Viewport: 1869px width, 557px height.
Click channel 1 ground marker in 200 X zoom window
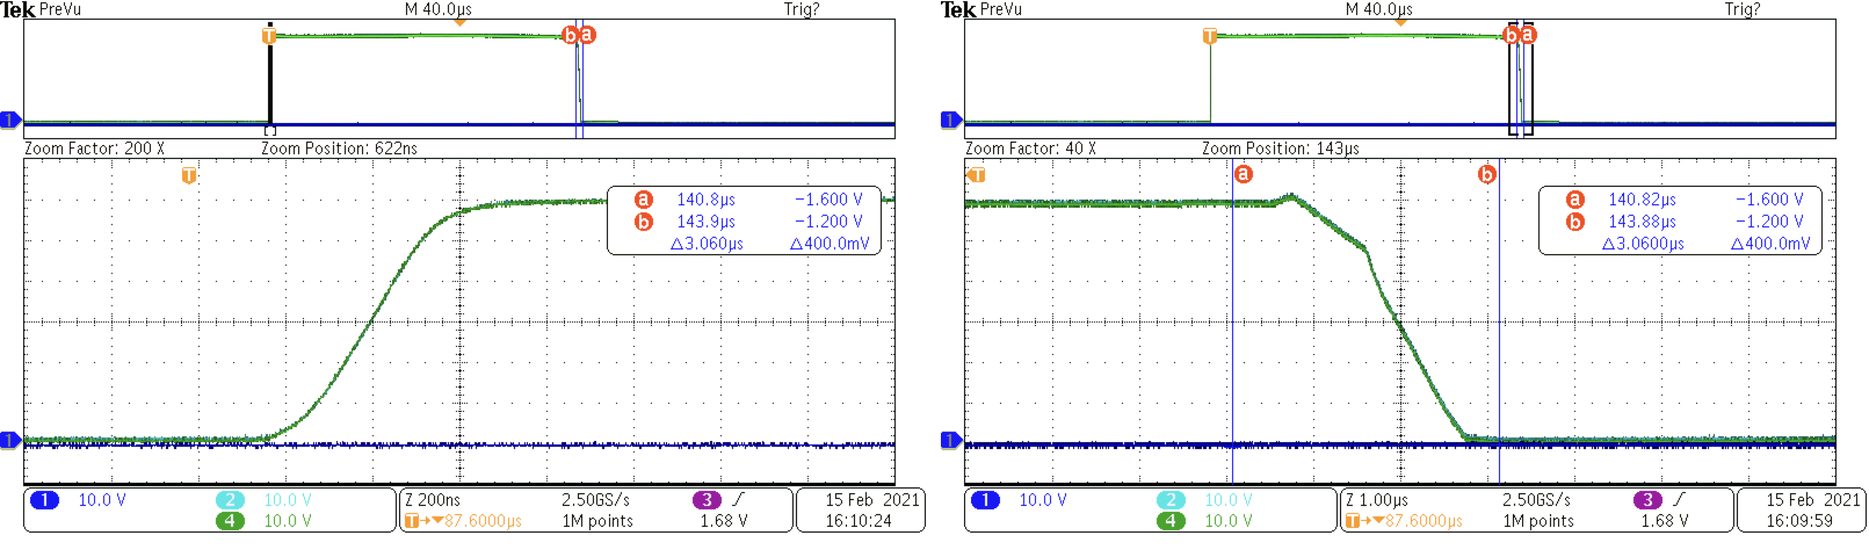10,440
